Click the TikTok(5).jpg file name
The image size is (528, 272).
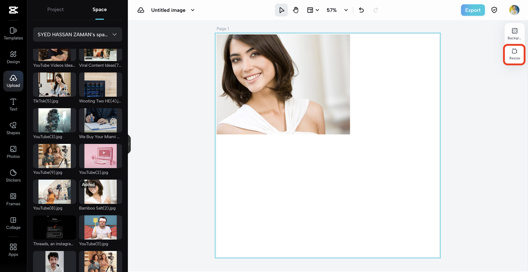click(x=46, y=101)
